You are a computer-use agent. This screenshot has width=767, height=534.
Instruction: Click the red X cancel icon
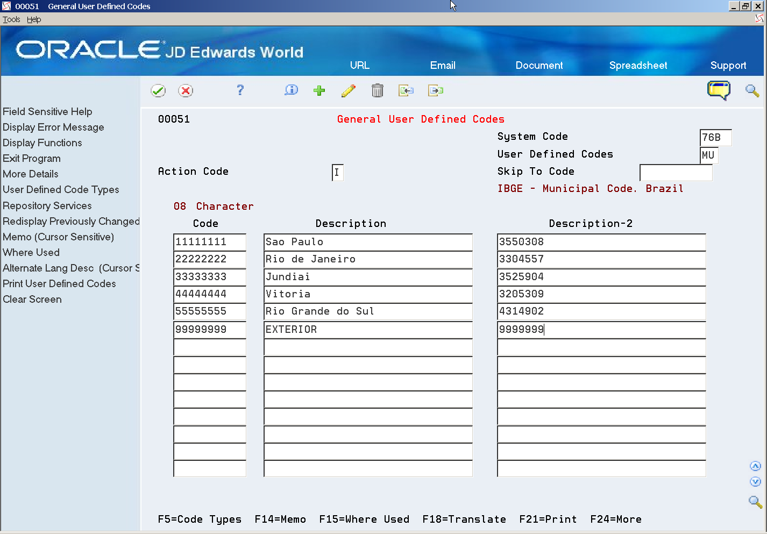pos(186,90)
